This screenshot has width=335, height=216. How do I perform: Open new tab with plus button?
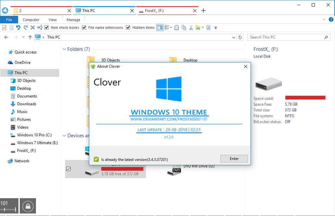pos(203,11)
